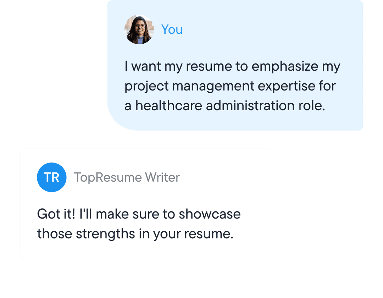Click the user's profile photo avatar
Screen dimensions: 383x298
139,30
